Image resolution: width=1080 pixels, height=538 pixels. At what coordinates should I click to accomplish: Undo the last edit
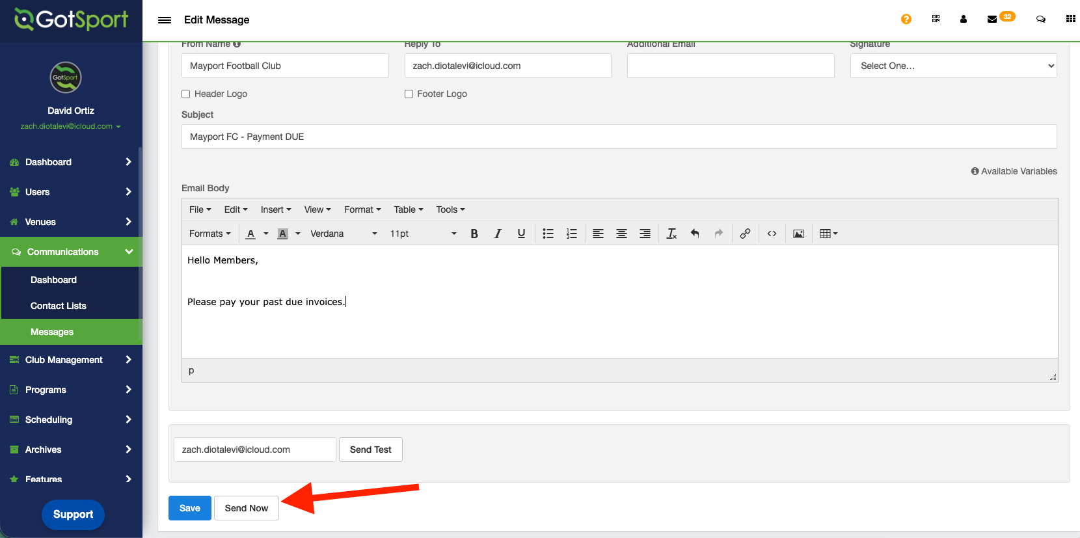(x=695, y=234)
